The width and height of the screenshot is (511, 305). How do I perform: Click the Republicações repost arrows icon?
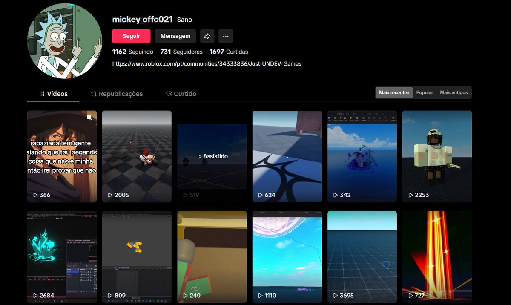point(94,94)
